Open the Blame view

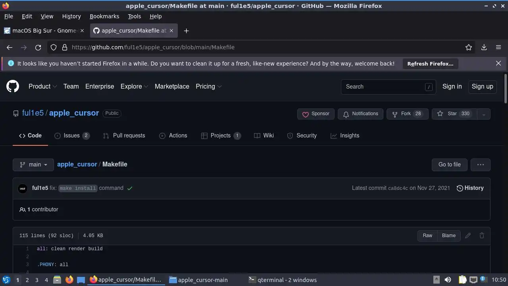pyautogui.click(x=449, y=236)
